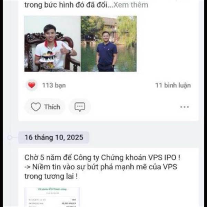Open comments with the speech bubble icon
Screen dimensions: 207x207
(80, 107)
